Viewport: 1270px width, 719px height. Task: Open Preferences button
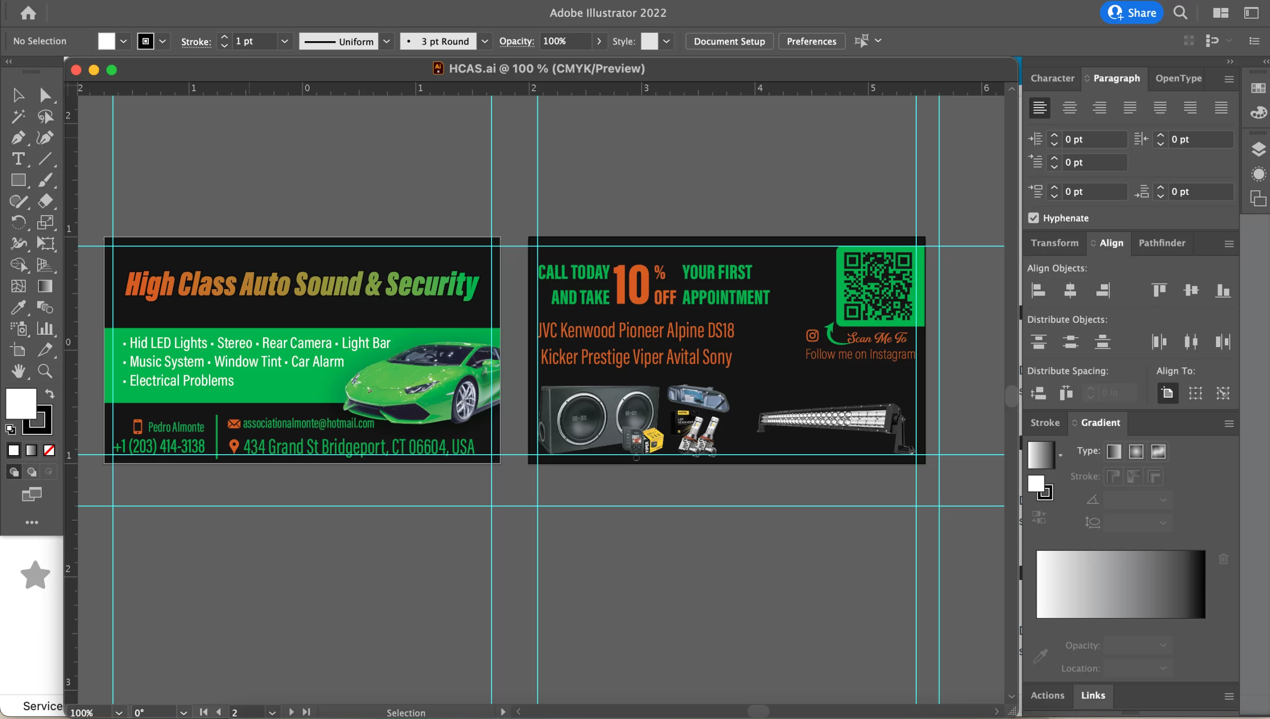(812, 41)
